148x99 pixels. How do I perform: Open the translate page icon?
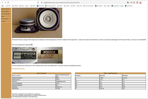pos(128,3)
